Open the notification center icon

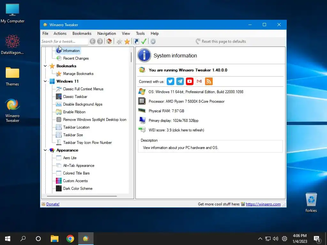317,239
